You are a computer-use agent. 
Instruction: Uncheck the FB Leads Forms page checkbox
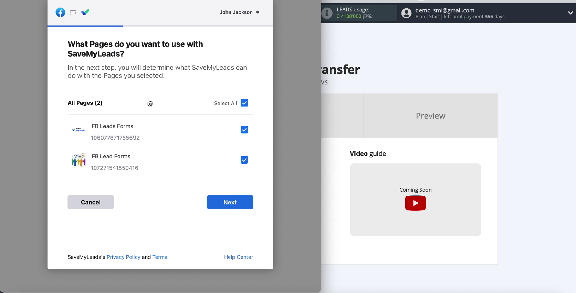click(x=244, y=130)
